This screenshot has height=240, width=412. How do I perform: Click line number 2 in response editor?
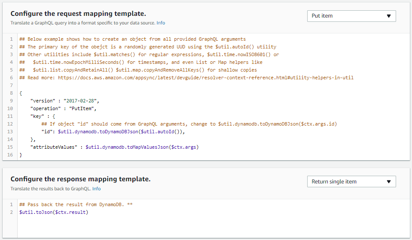11,212
